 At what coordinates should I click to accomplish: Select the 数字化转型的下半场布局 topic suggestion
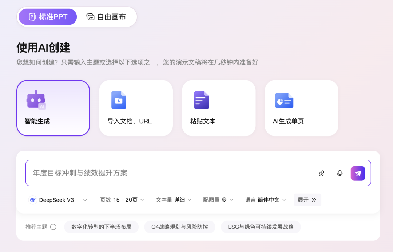coord(101,227)
